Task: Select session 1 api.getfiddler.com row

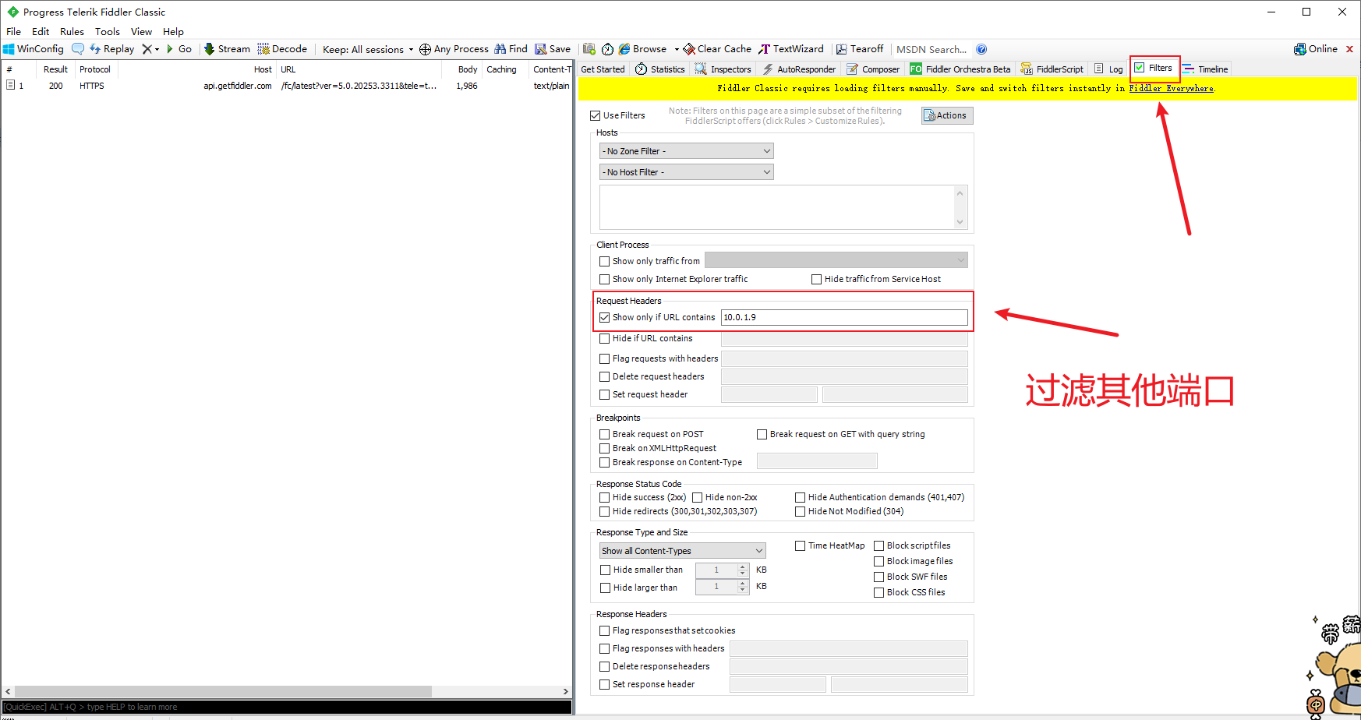Action: (x=287, y=86)
